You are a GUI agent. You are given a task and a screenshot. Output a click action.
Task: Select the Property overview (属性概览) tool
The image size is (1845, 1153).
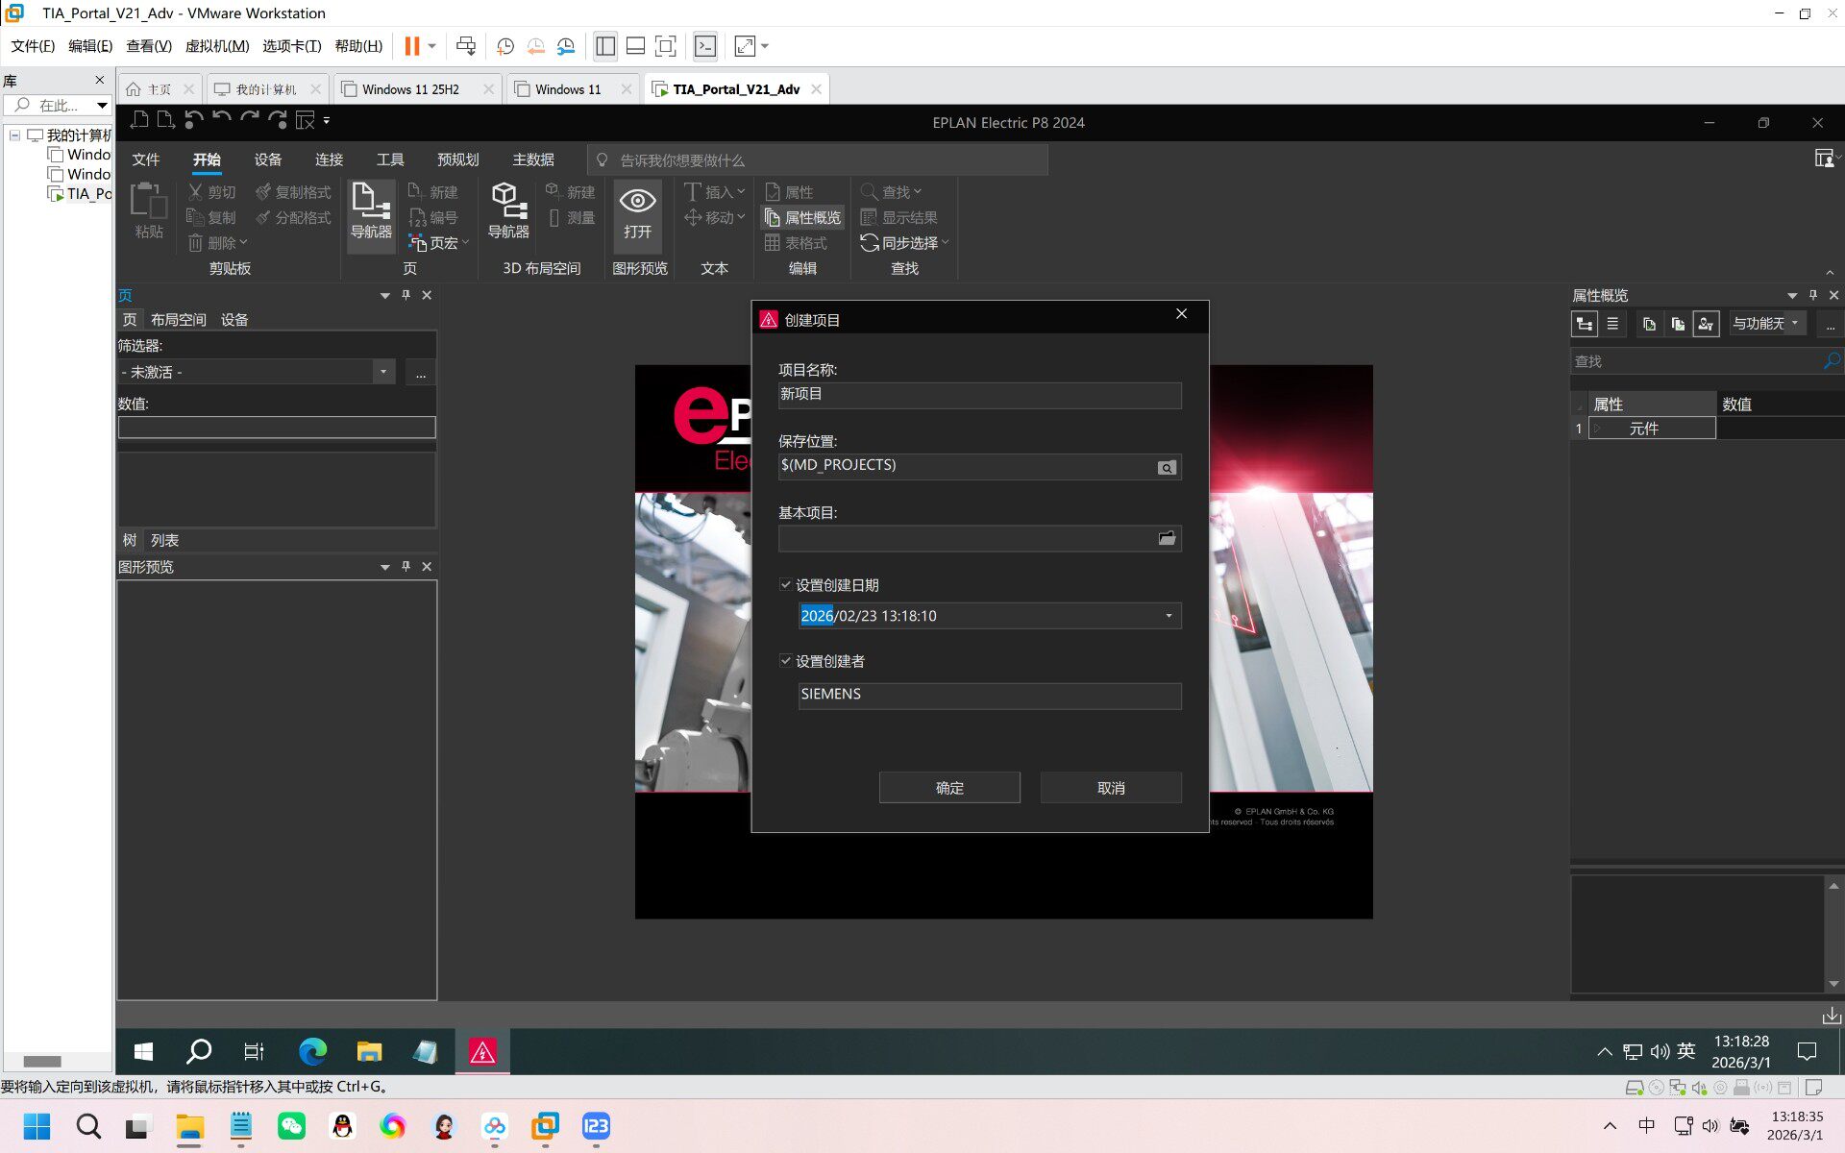point(803,218)
